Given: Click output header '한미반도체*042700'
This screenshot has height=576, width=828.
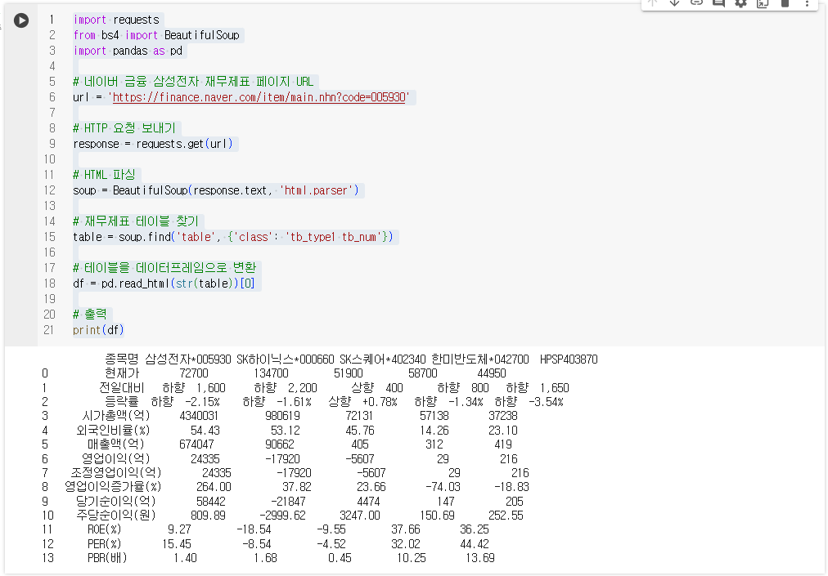Looking at the screenshot, I should point(480,359).
